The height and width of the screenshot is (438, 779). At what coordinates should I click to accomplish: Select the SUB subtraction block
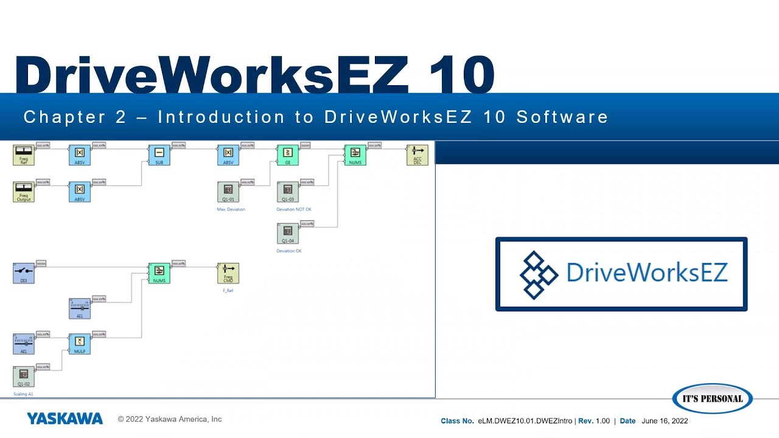[159, 156]
